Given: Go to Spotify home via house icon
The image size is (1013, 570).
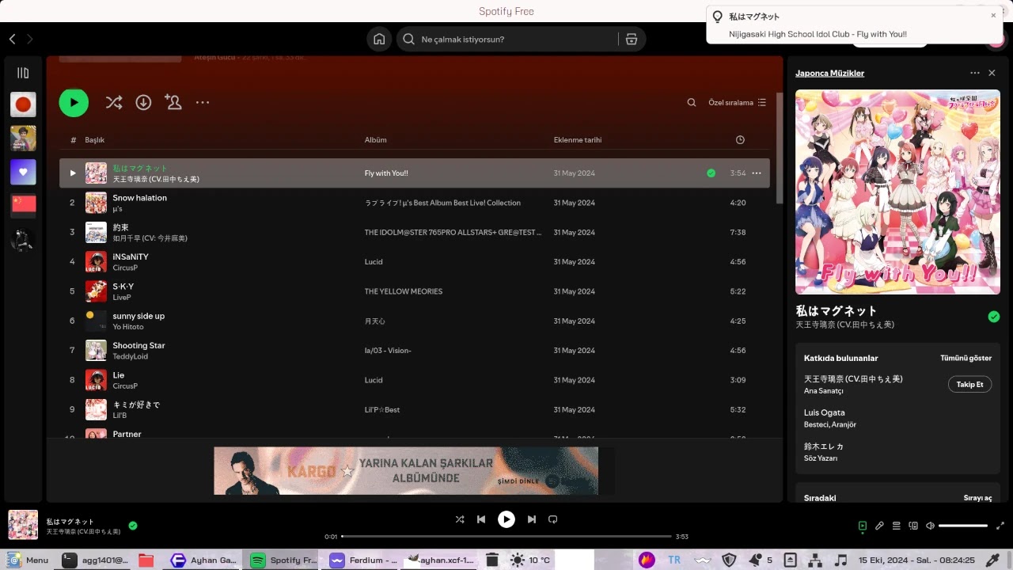Looking at the screenshot, I should coord(380,39).
